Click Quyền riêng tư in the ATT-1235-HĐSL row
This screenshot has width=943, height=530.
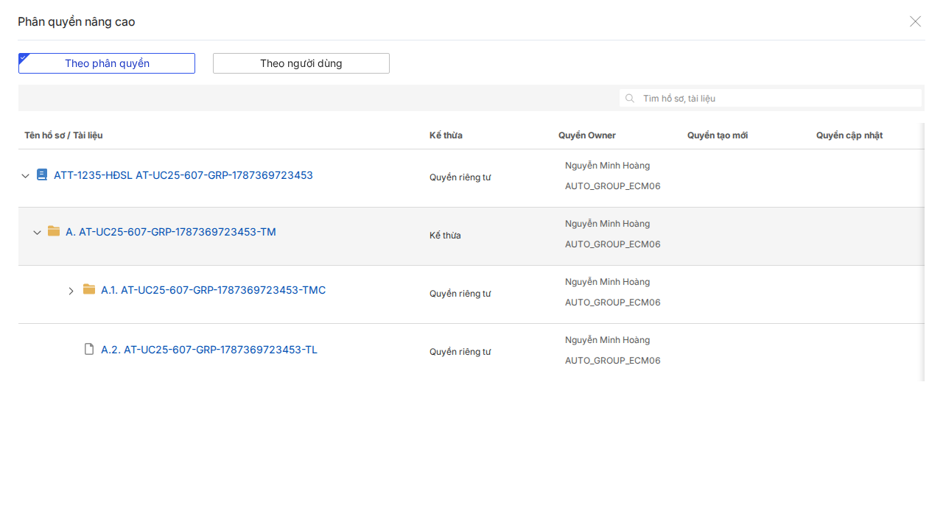click(460, 177)
